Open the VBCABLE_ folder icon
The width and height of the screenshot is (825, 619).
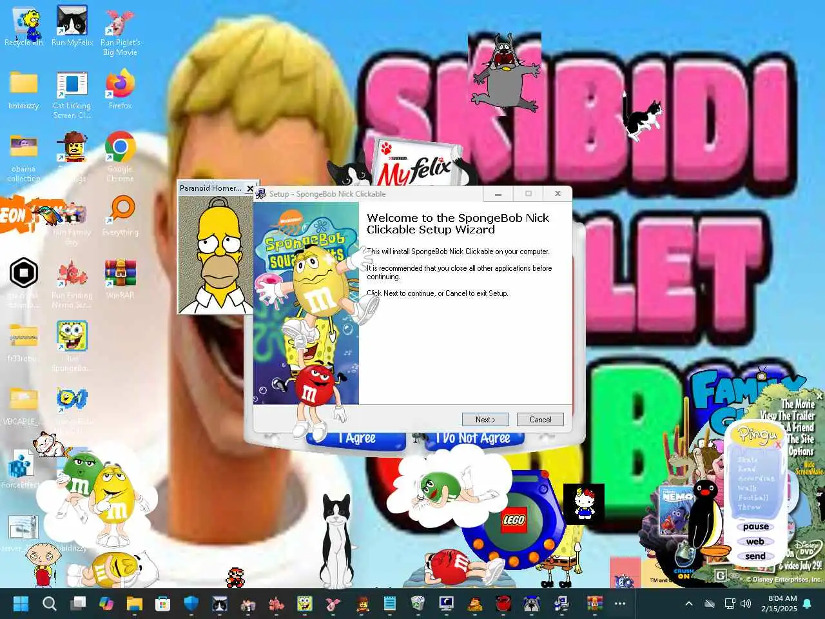pos(24,405)
